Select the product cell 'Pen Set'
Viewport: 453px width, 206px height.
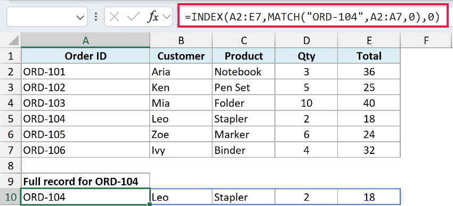tap(244, 87)
